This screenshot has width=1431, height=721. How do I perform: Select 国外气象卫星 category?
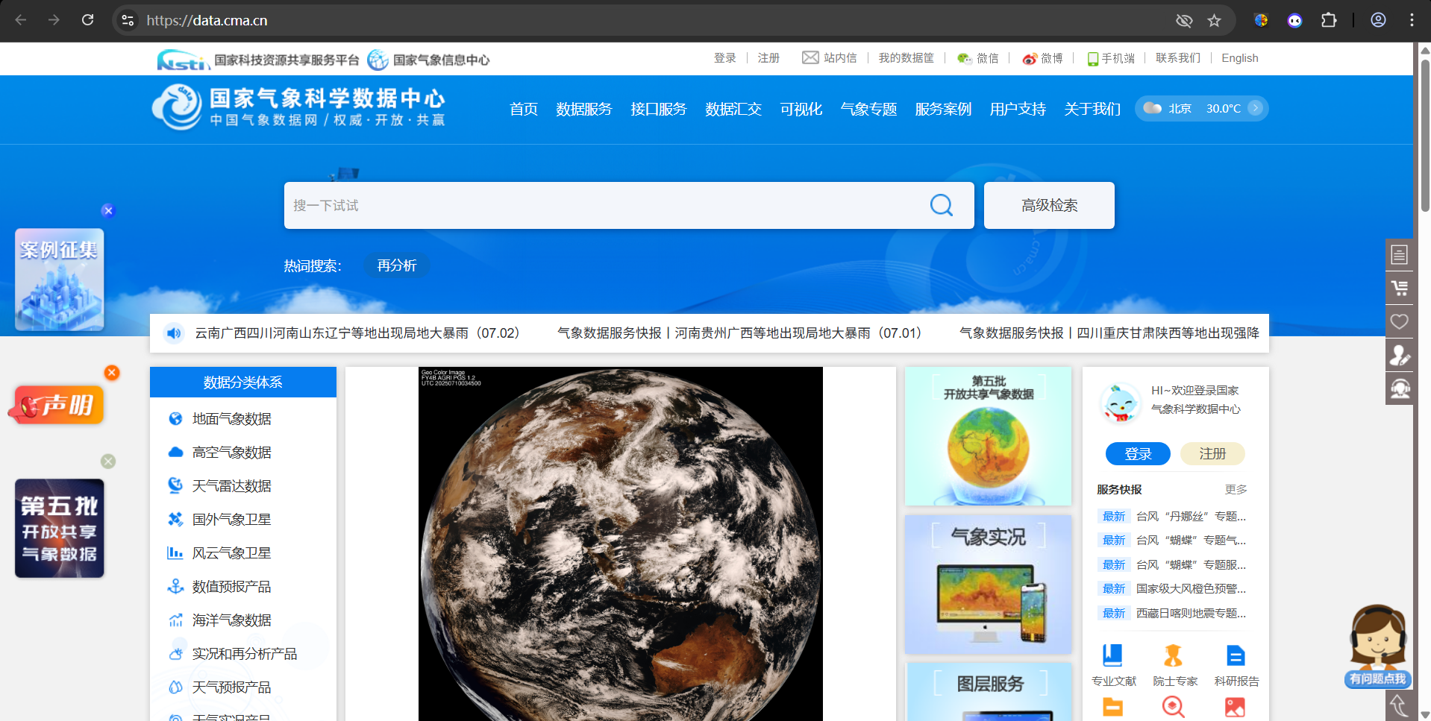(231, 520)
